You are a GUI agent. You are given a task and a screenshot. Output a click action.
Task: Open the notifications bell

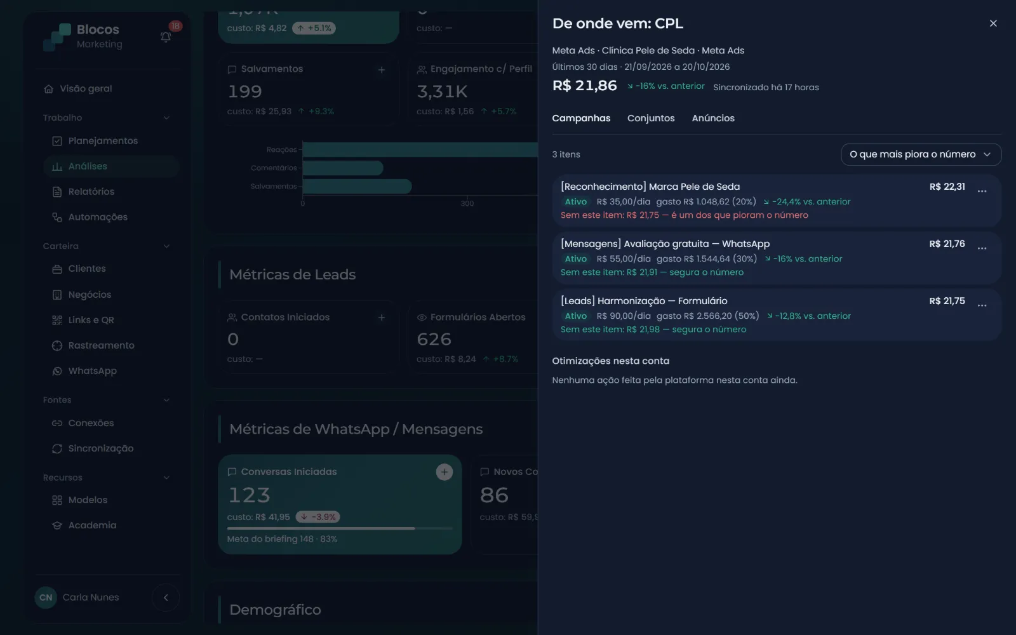pyautogui.click(x=166, y=37)
